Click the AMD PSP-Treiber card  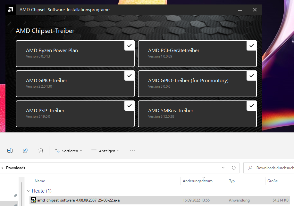[75, 114]
